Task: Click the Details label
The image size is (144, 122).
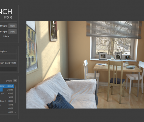Action: tap(9, 81)
